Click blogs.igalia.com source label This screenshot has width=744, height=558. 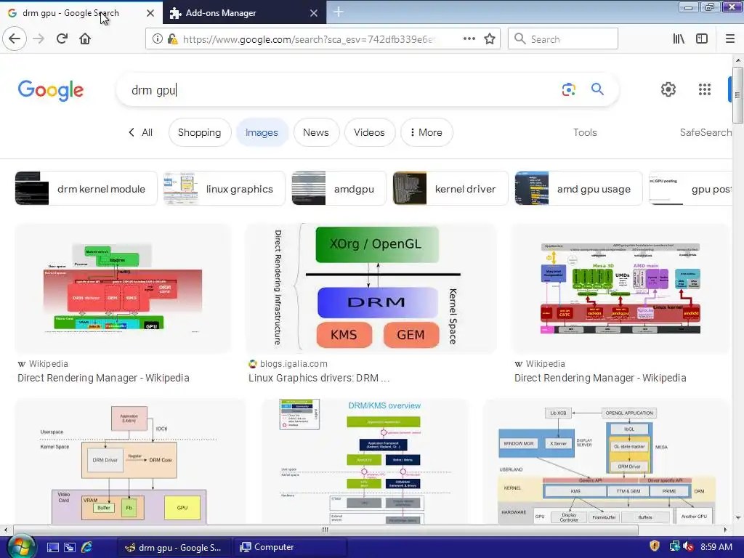coord(294,364)
